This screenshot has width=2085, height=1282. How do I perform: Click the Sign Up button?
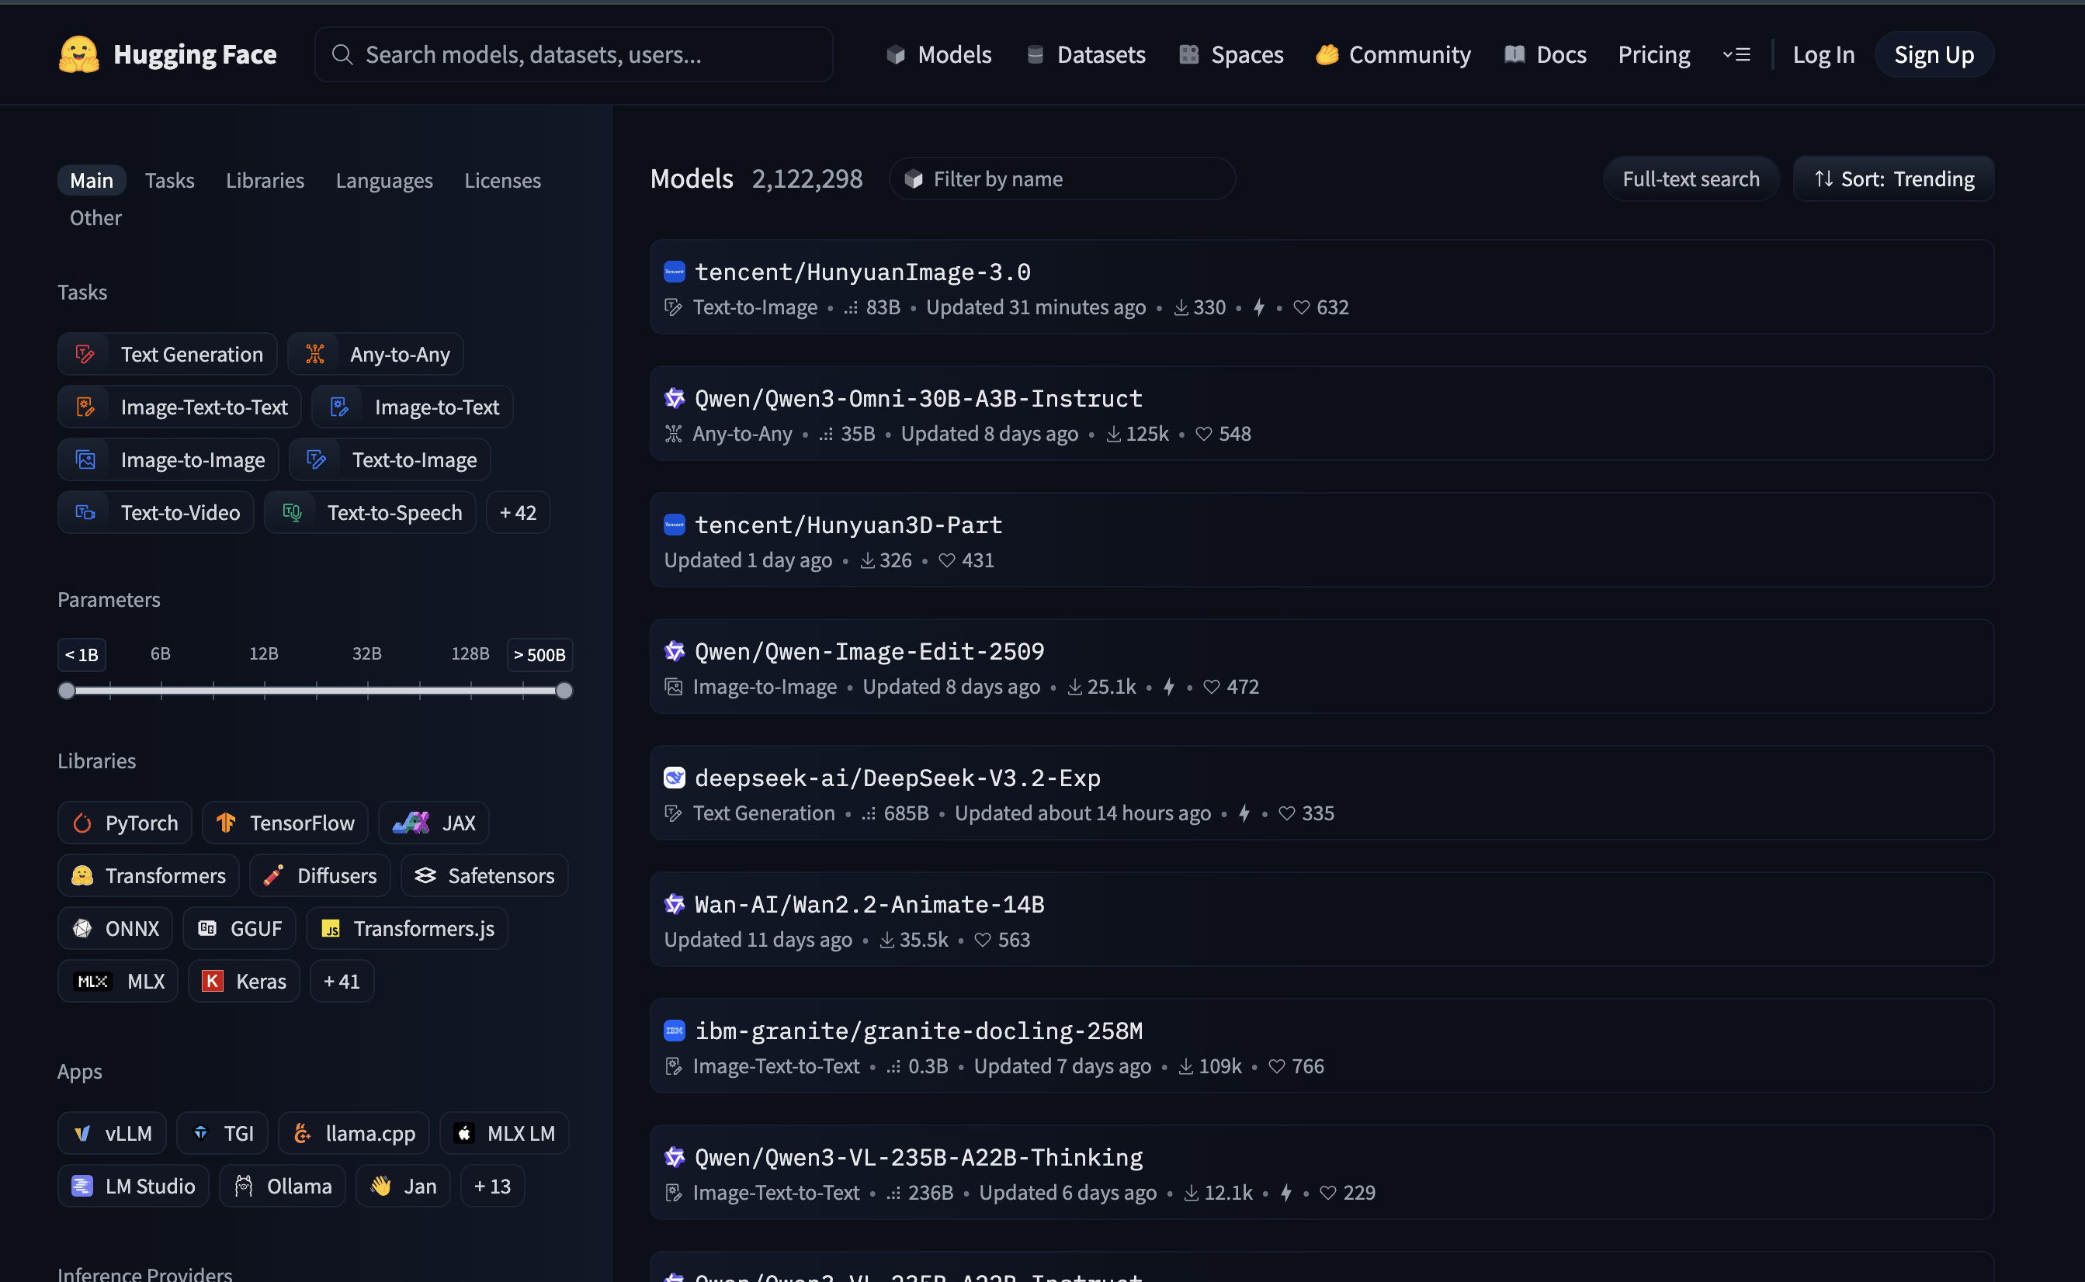click(x=1933, y=54)
